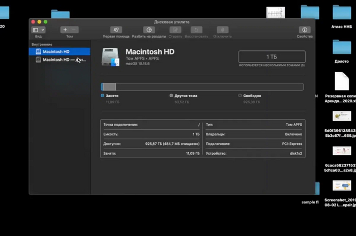Open the View (Вид) sidebar dropdown
Image resolution: width=356 pixels, height=236 pixels.
click(39, 30)
